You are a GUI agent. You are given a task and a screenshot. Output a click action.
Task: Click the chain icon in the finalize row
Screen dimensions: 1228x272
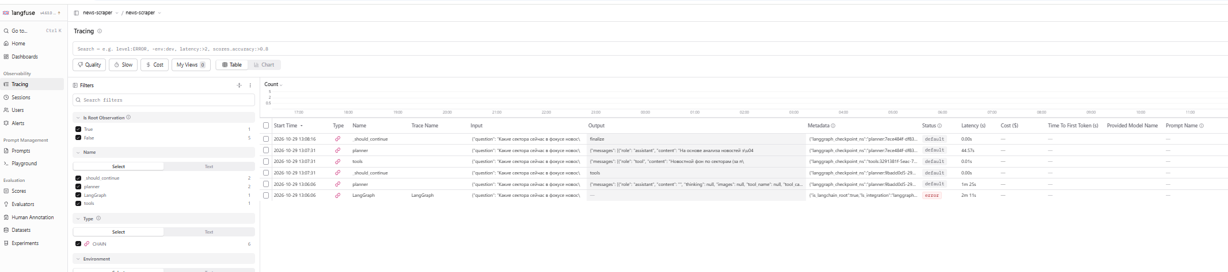[x=338, y=139]
